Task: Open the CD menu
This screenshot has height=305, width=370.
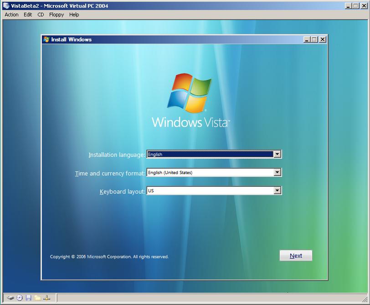Action: click(x=41, y=15)
